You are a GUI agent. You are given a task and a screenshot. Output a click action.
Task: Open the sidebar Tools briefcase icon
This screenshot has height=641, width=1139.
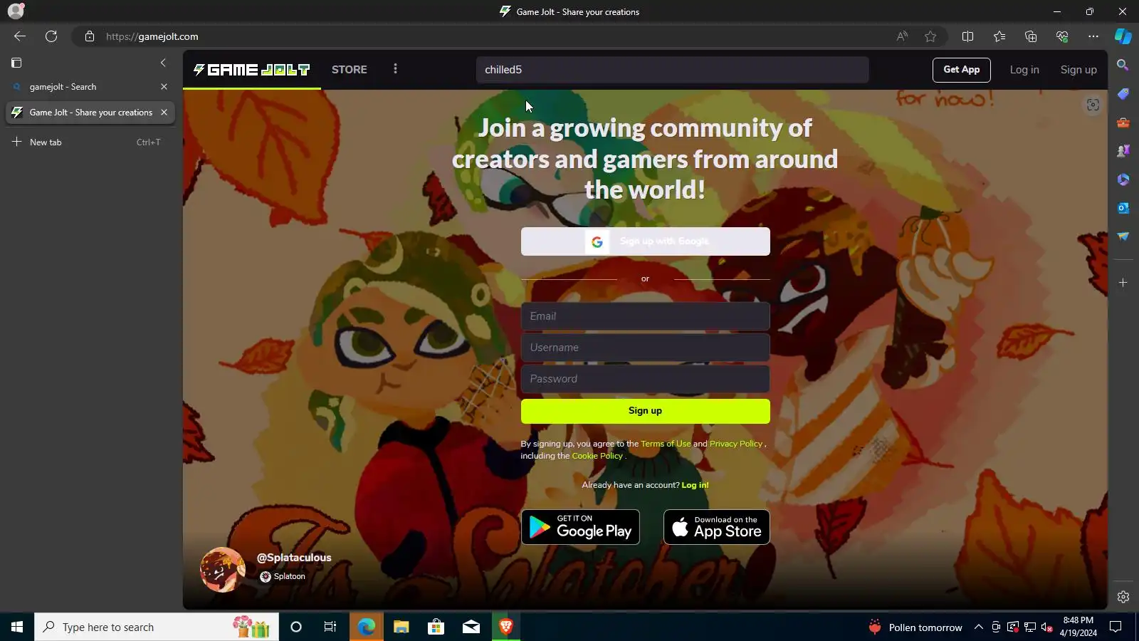[x=1123, y=123]
